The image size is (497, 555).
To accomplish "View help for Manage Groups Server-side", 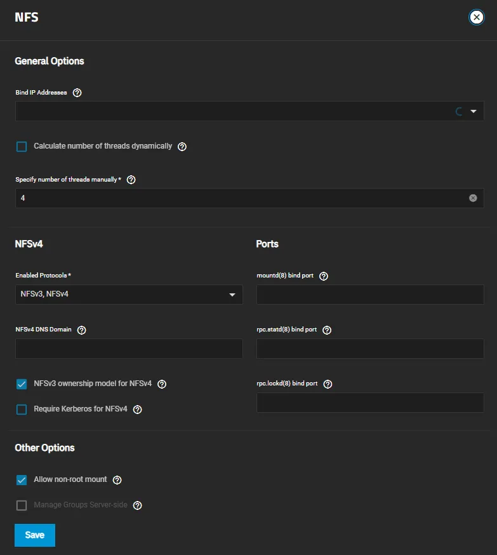I will click(x=137, y=505).
